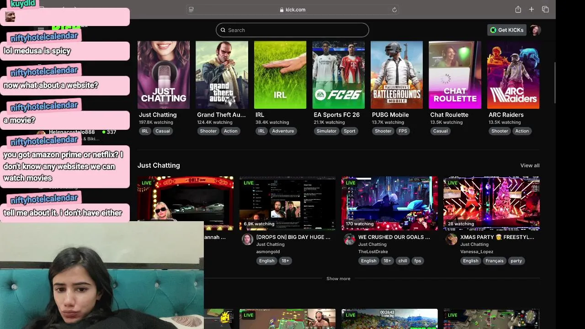Focus the Kick search field
This screenshot has height=329, width=585.
pos(292,30)
